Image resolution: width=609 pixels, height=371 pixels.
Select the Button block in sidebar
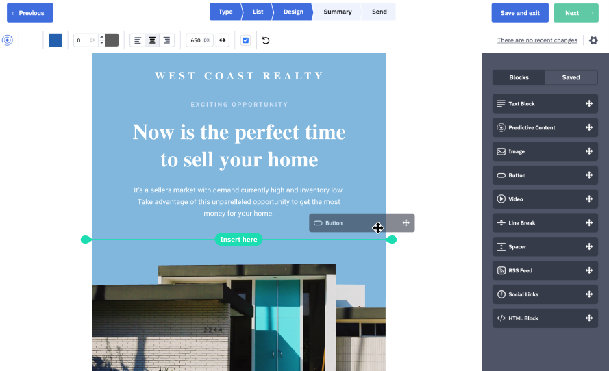point(545,175)
